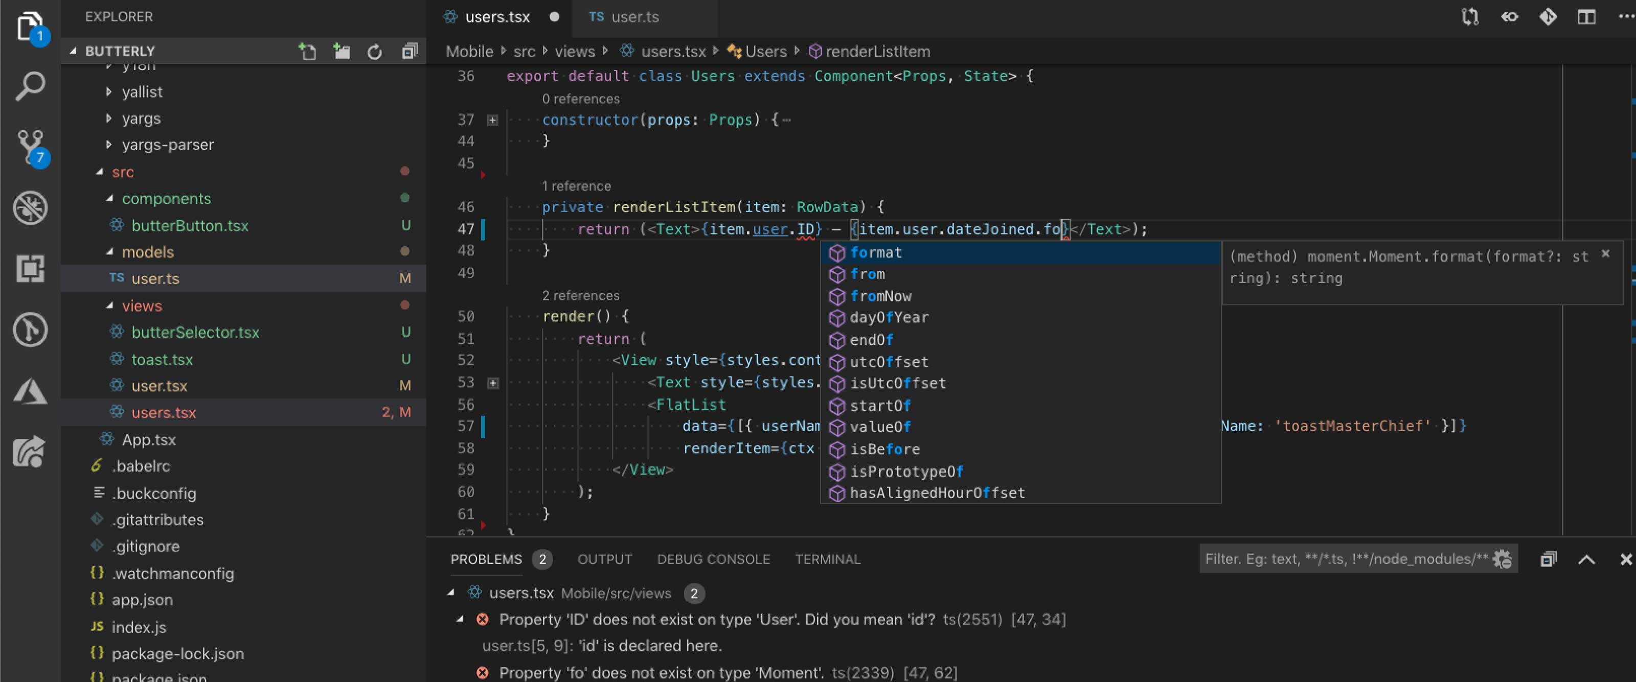Open the GitLens clock icon view
The height and width of the screenshot is (682, 1636).
pyautogui.click(x=30, y=330)
